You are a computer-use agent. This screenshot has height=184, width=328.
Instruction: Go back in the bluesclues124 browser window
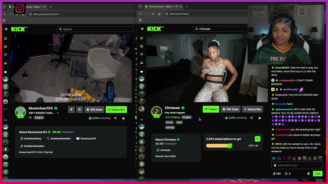5,14
